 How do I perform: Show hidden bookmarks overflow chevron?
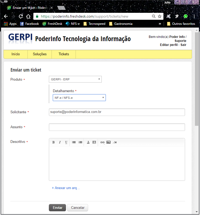point(160,24)
